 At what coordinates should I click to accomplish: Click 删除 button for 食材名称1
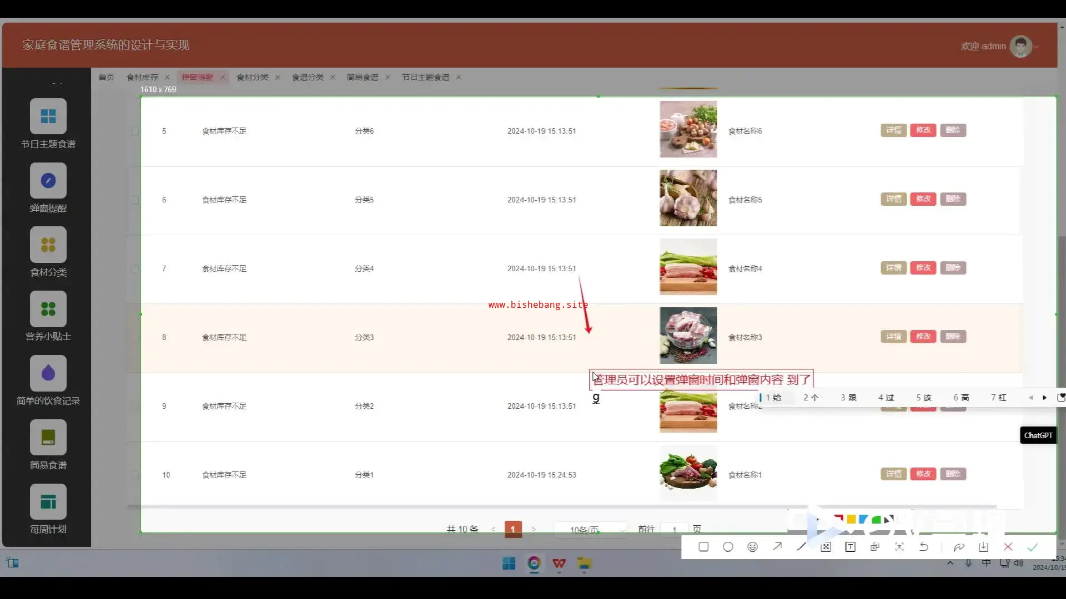click(x=953, y=474)
